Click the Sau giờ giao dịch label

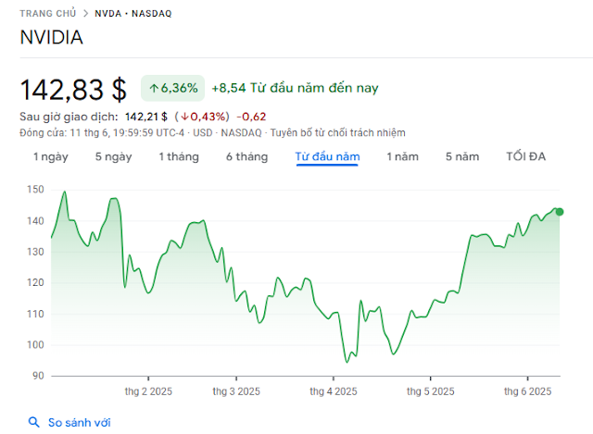(69, 117)
